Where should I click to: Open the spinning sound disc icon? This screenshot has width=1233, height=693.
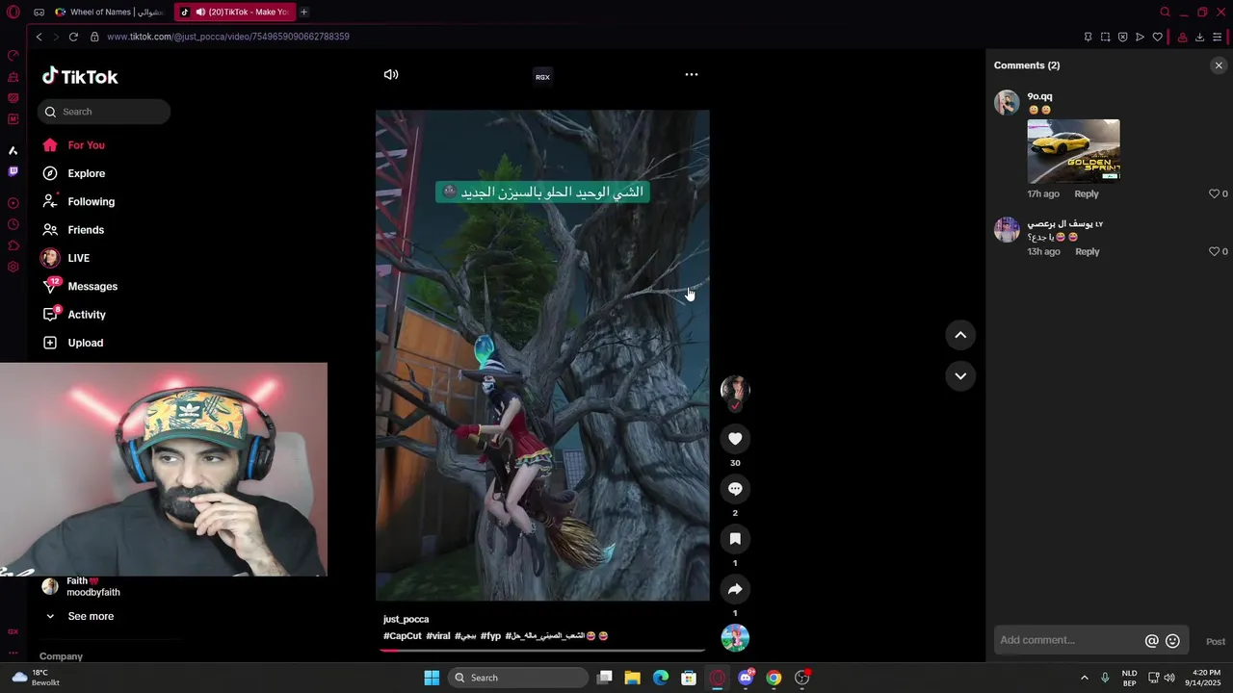[735, 638]
